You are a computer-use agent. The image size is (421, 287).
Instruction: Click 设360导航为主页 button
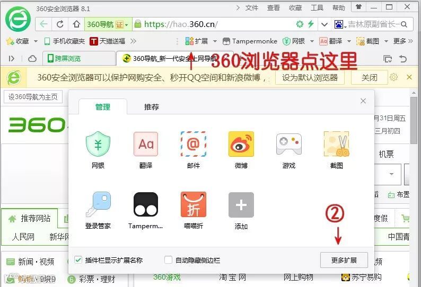tap(33, 97)
